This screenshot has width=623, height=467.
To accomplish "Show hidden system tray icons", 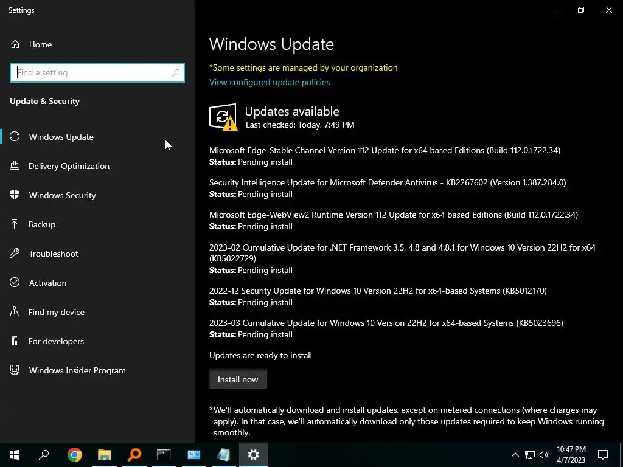I will [515, 455].
